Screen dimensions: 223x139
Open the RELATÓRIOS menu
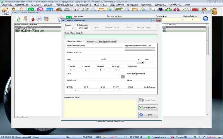coord(146,5)
